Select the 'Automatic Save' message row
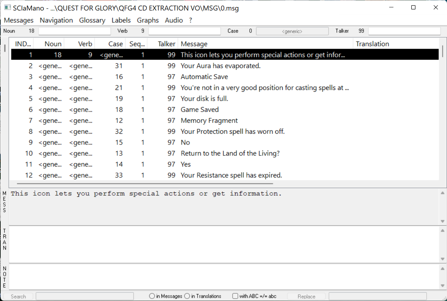This screenshot has height=301, width=447. [x=225, y=77]
